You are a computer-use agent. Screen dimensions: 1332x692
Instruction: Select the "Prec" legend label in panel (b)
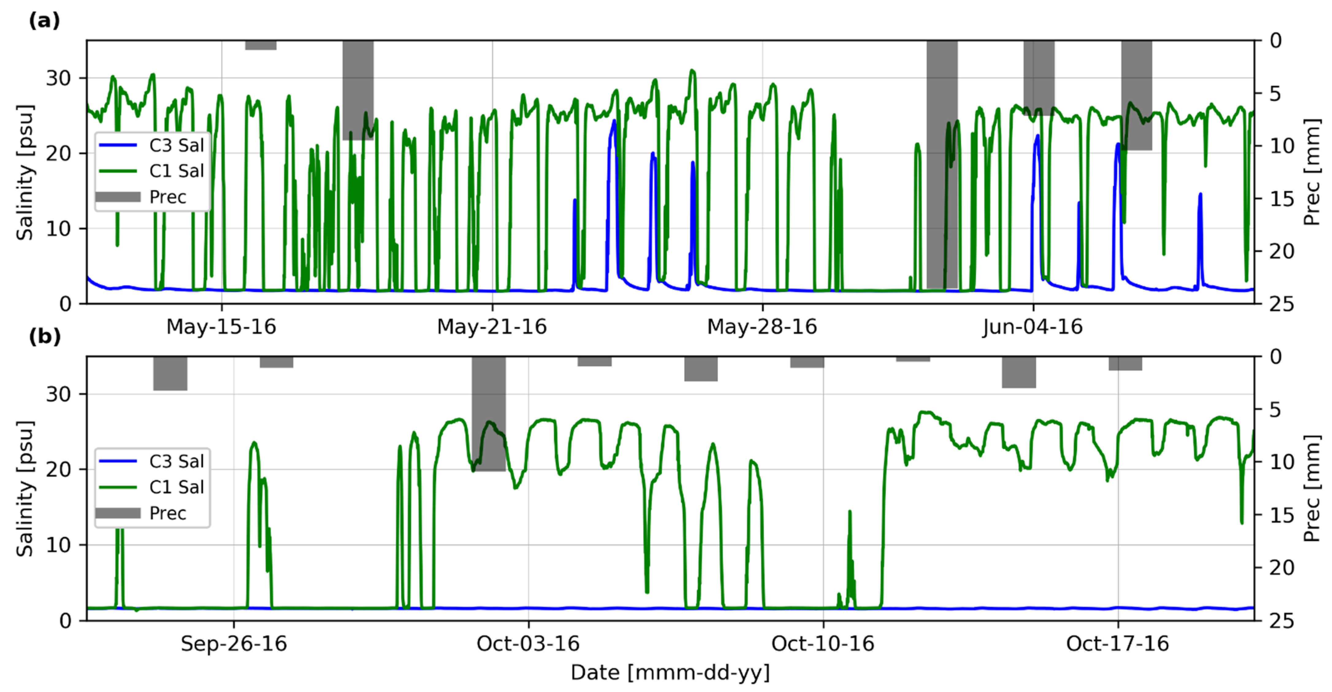pyautogui.click(x=167, y=513)
